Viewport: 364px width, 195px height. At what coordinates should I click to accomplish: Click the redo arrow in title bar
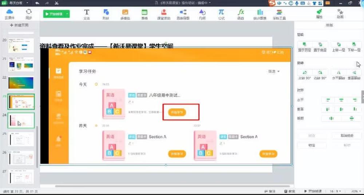pyautogui.click(x=47, y=3)
